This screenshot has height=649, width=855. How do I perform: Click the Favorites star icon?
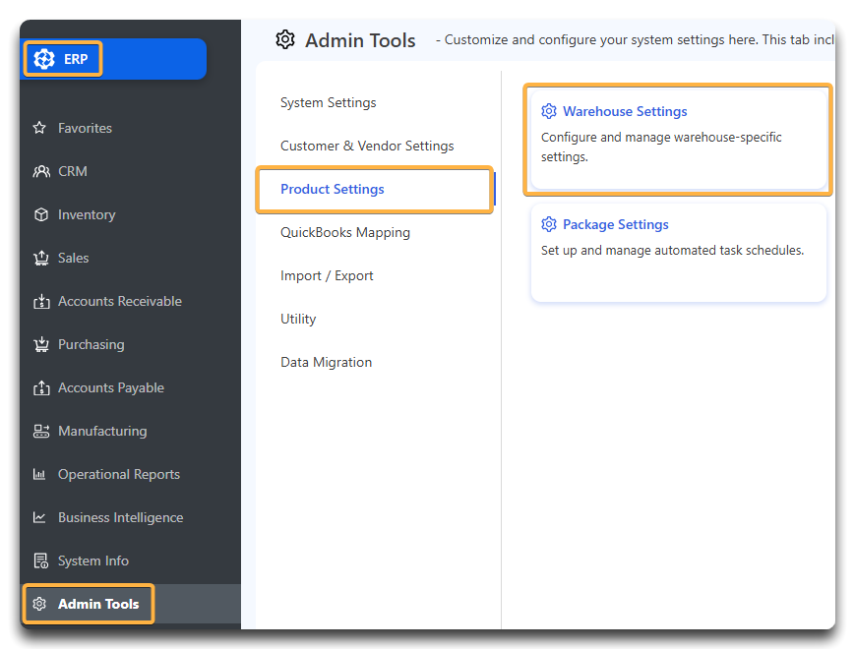[39, 128]
